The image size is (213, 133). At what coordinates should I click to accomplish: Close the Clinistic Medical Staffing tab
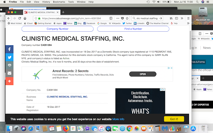point(58,12)
